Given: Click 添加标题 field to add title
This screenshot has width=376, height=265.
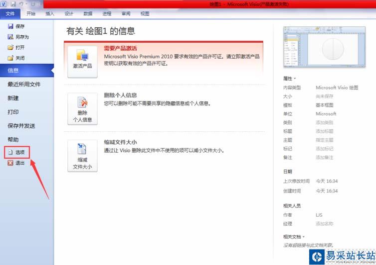Looking at the screenshot, I should 325,131.
